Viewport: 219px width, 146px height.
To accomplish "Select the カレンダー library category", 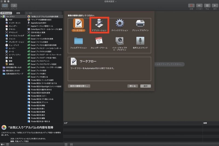I will pos(13,26).
